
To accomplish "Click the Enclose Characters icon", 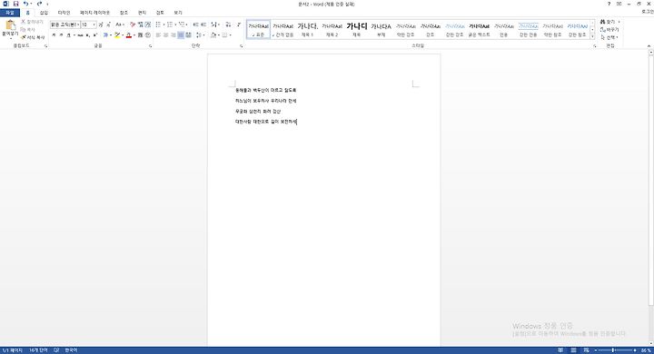I will click(x=148, y=35).
